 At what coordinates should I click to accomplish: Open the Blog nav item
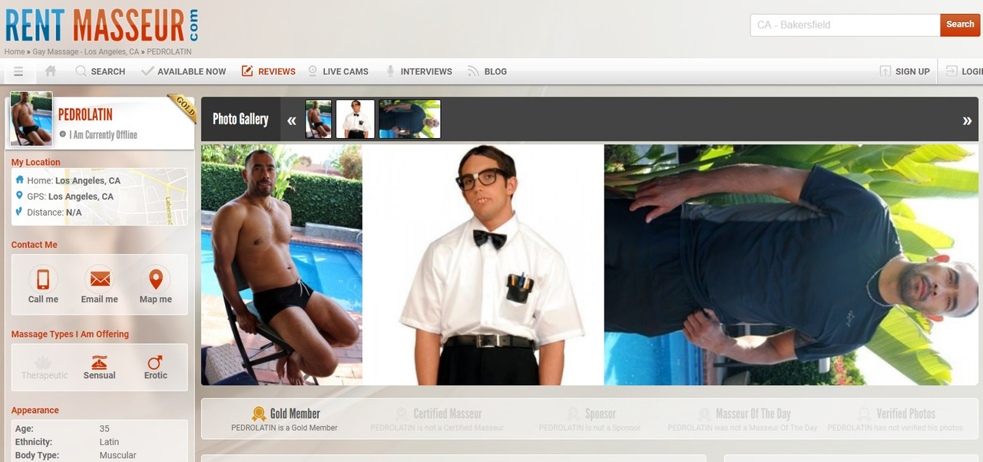click(x=487, y=71)
